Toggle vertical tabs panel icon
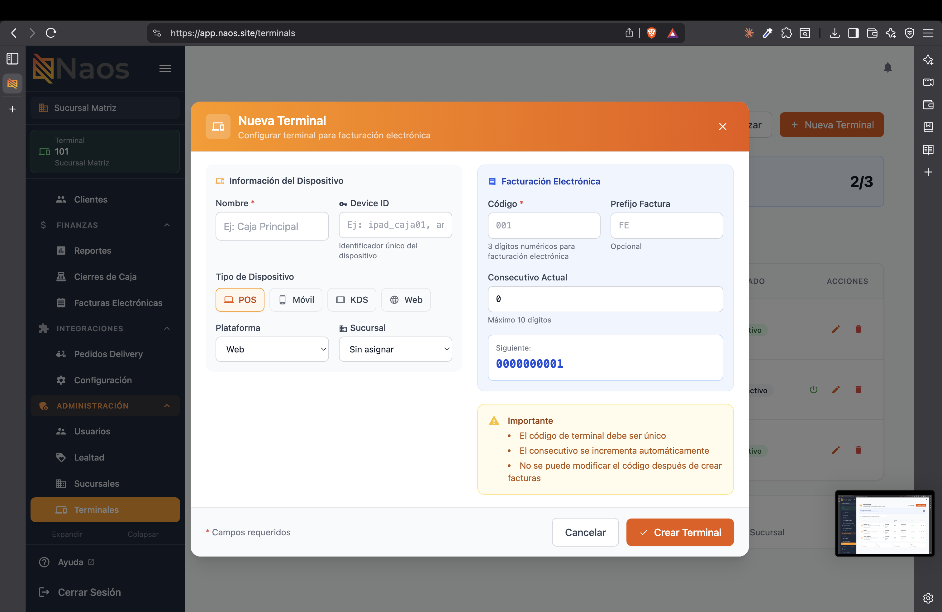The image size is (942, 612). [x=12, y=59]
